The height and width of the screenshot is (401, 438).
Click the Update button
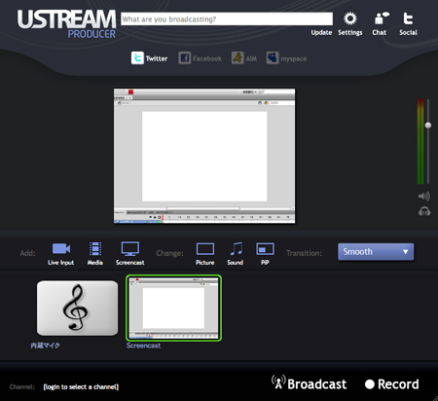(321, 32)
